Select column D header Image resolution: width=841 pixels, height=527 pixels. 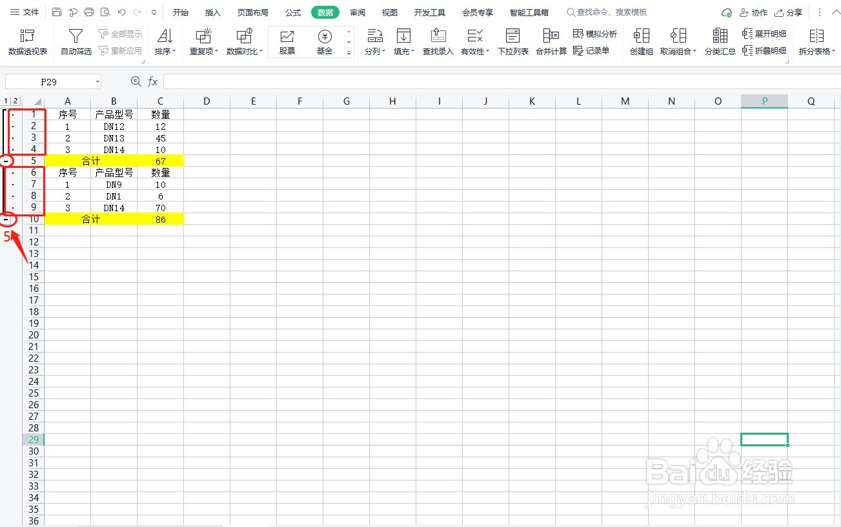(x=207, y=101)
